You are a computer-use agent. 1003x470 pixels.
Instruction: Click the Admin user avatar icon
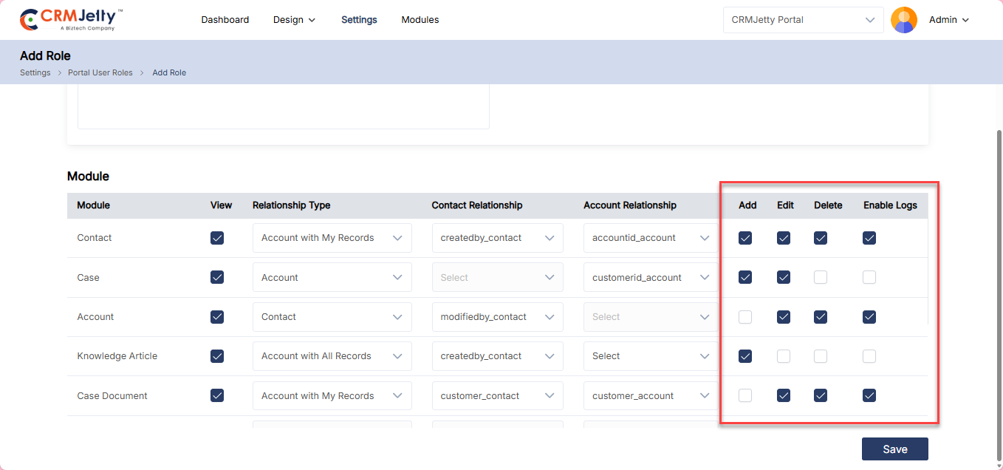[903, 20]
